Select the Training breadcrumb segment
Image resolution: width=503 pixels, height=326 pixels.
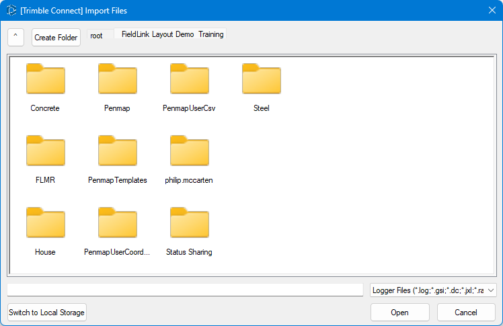pos(211,34)
